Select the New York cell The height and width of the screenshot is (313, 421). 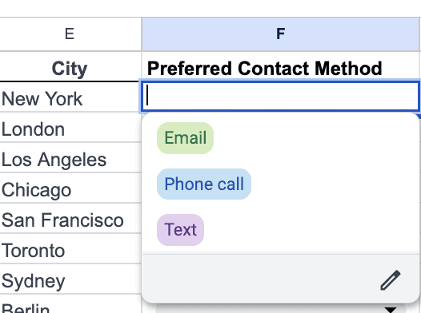click(x=70, y=97)
